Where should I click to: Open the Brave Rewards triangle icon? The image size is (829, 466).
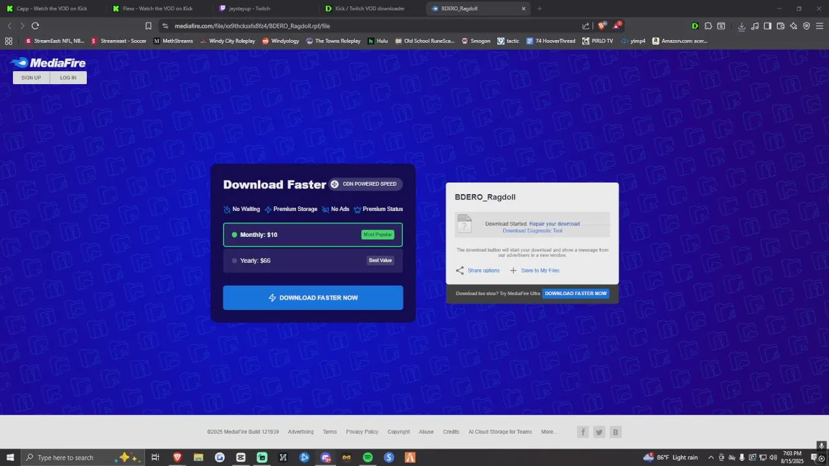click(617, 26)
